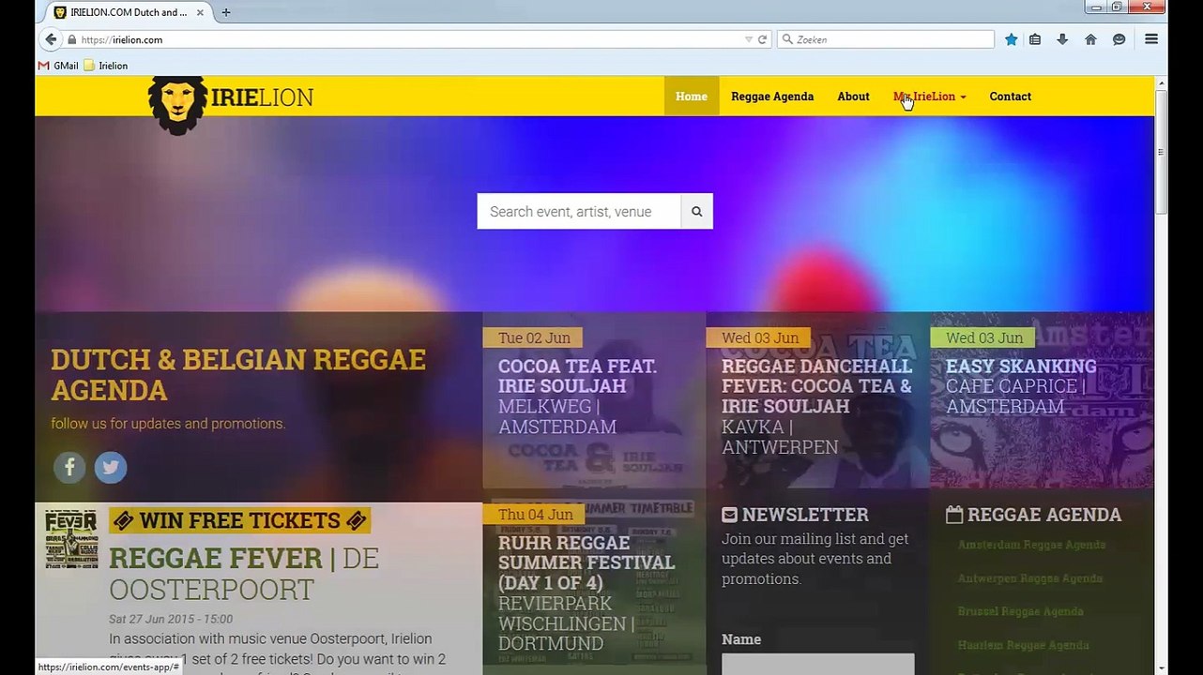Open the Facebook page via round icon
Image resolution: width=1203 pixels, height=675 pixels.
click(69, 467)
